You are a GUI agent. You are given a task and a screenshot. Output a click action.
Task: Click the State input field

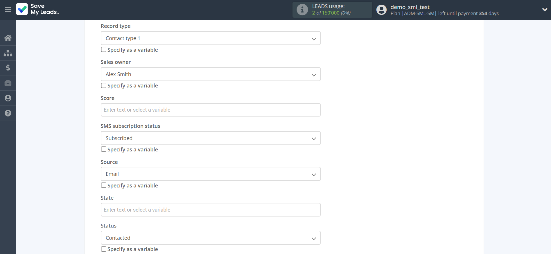[x=210, y=210]
